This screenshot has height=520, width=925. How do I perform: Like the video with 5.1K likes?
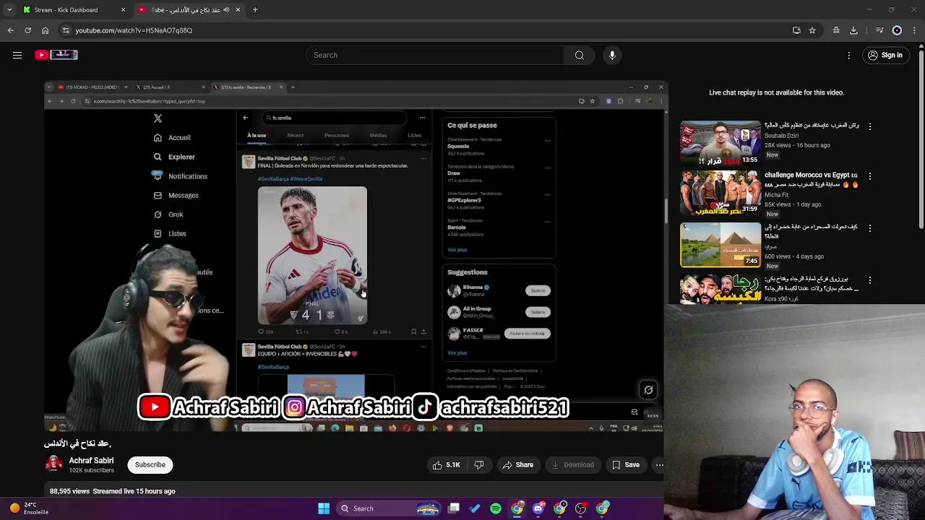446,465
